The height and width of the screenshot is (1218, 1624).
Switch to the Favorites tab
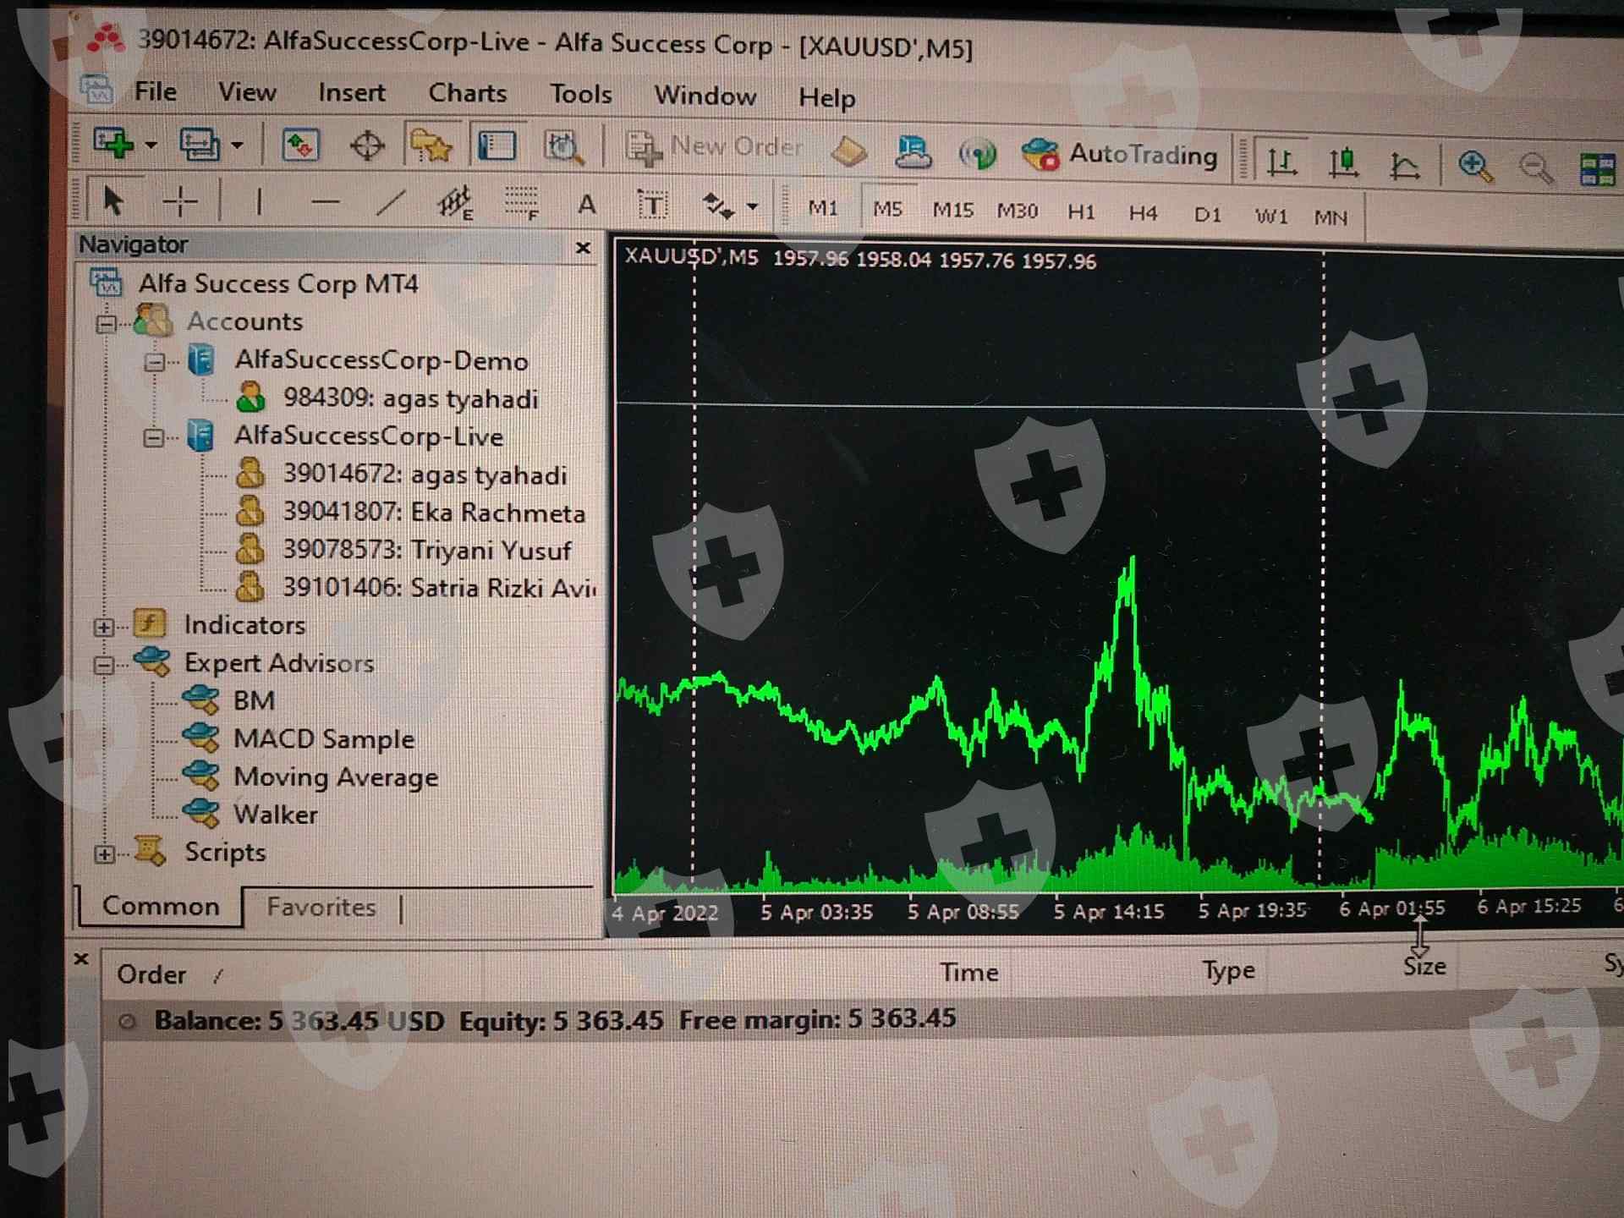click(321, 907)
